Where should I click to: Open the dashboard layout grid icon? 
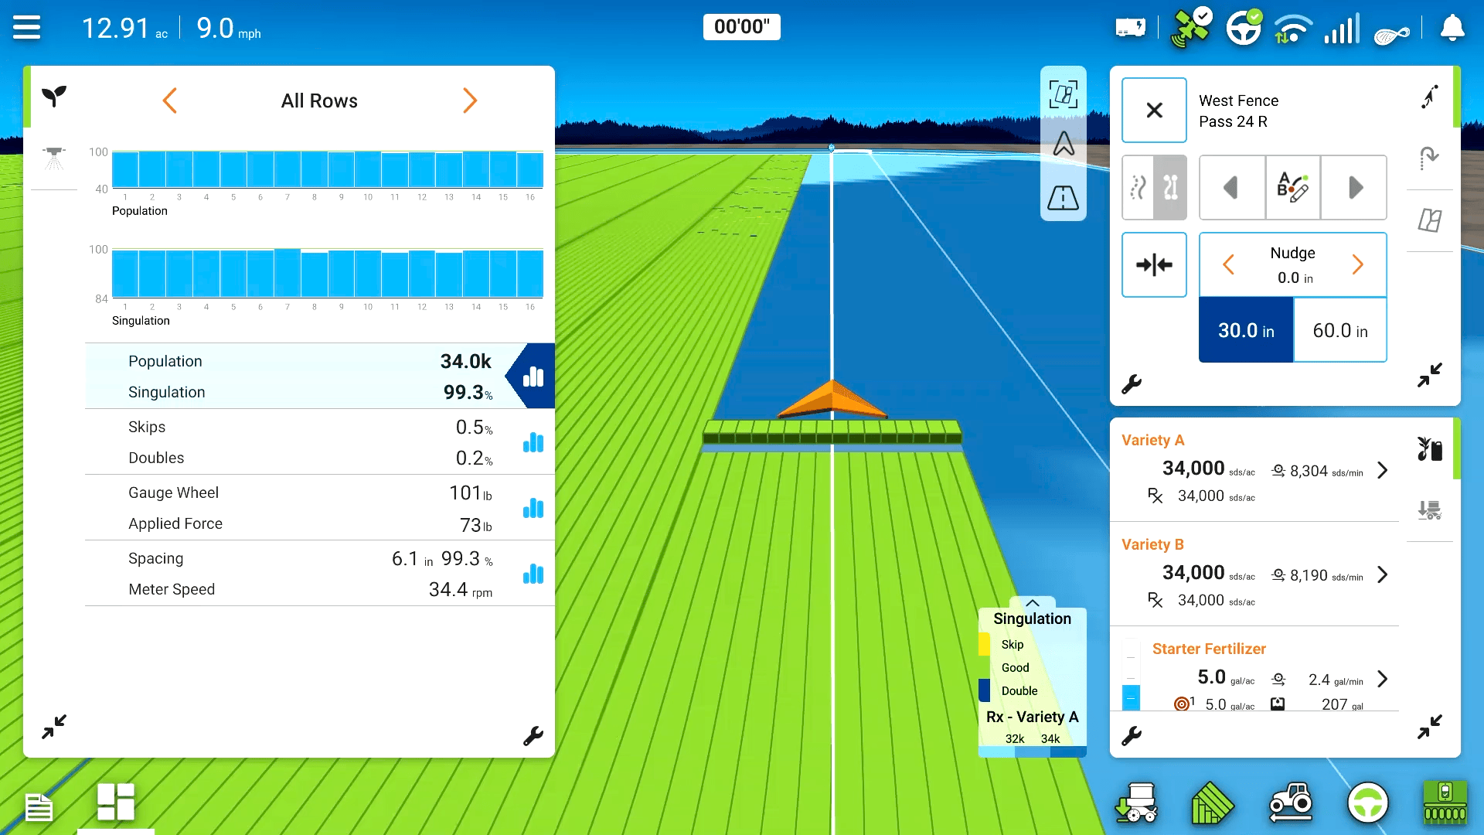[116, 802]
